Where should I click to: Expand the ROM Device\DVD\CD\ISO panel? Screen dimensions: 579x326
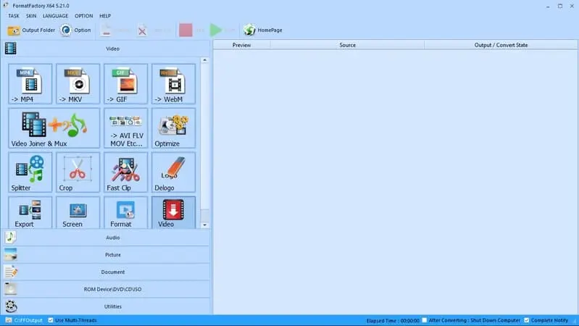point(107,289)
